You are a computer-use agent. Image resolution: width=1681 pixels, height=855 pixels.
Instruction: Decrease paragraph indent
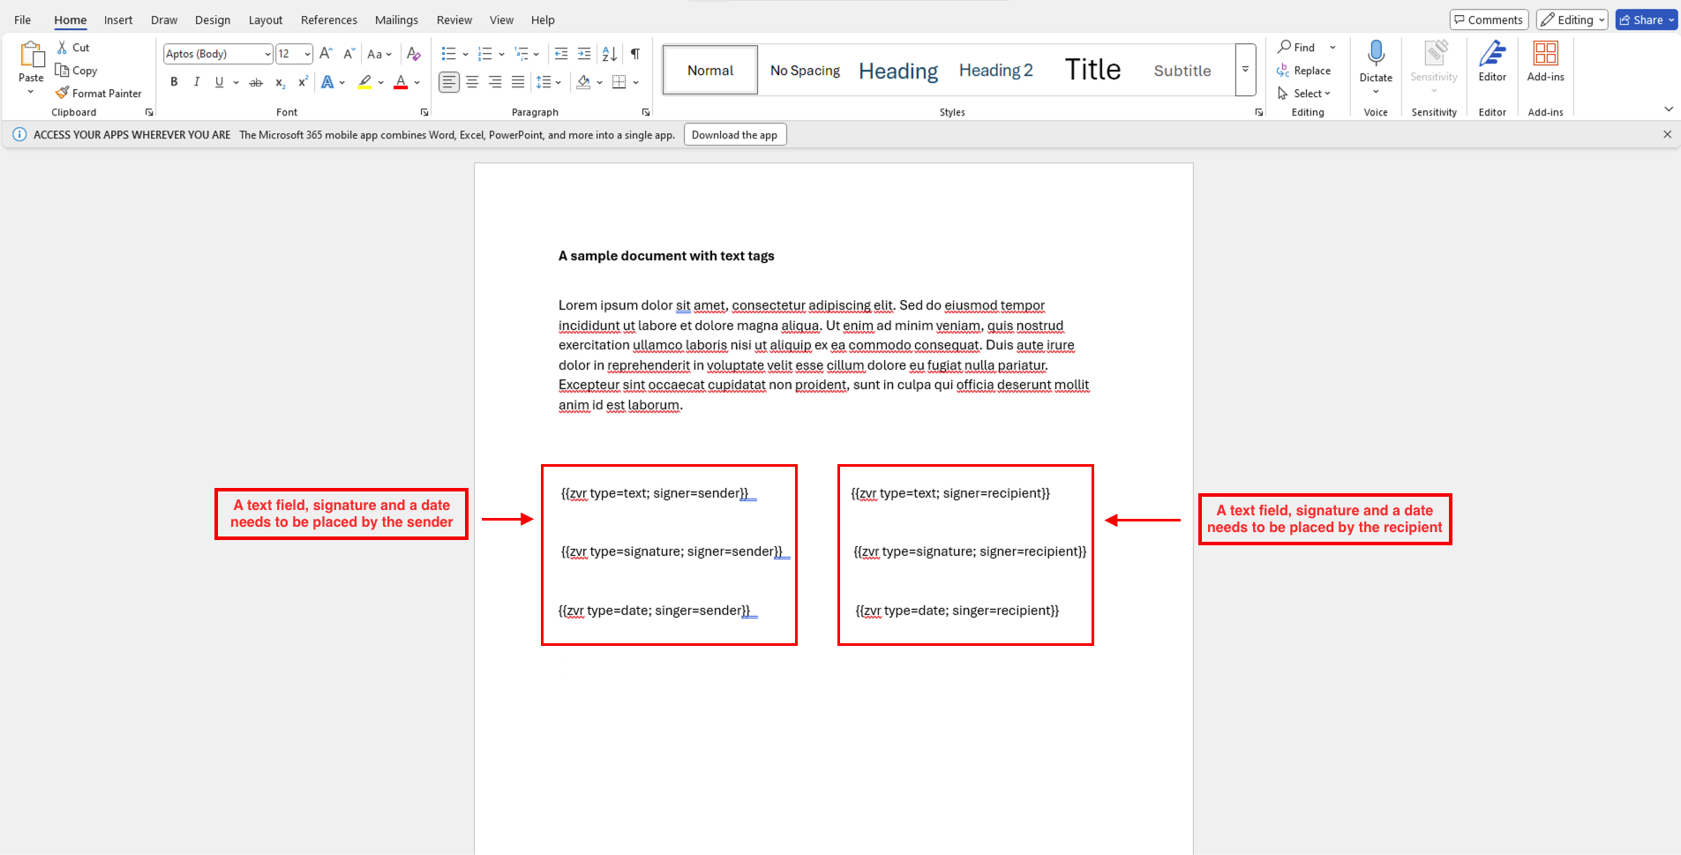click(560, 54)
